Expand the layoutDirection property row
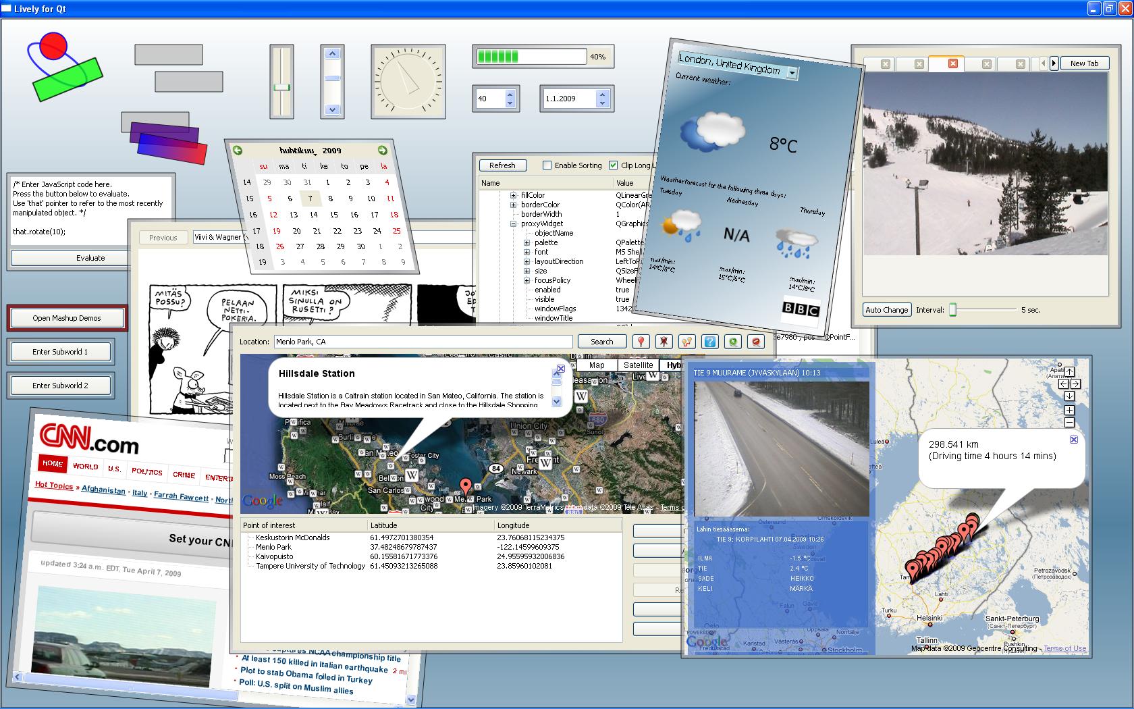1134x709 pixels. pos(527,261)
